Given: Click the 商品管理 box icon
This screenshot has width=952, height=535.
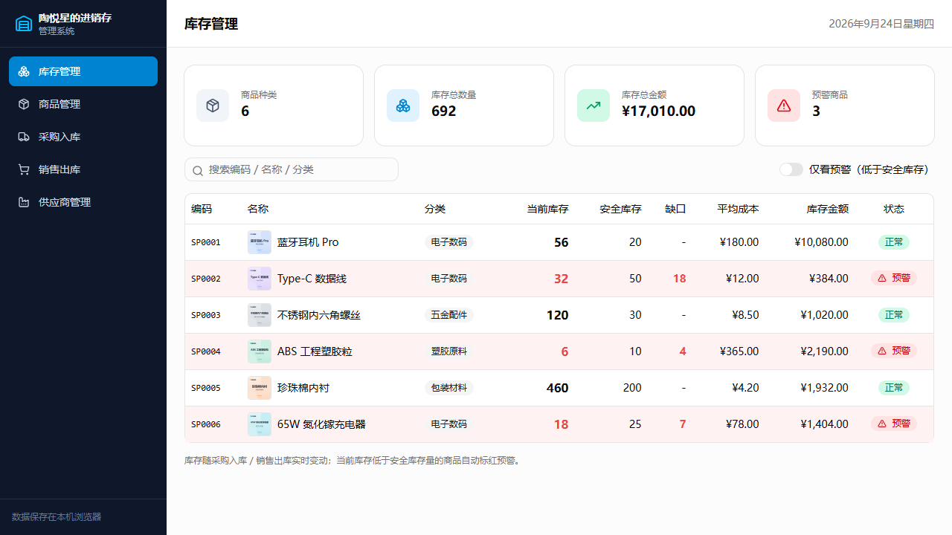Looking at the screenshot, I should point(24,104).
